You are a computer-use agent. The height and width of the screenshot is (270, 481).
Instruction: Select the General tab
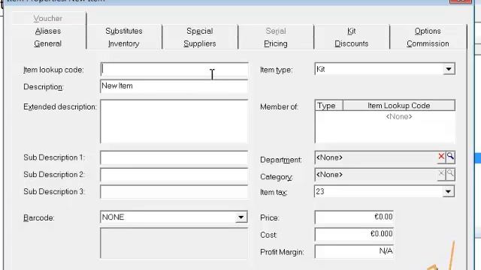coord(48,43)
